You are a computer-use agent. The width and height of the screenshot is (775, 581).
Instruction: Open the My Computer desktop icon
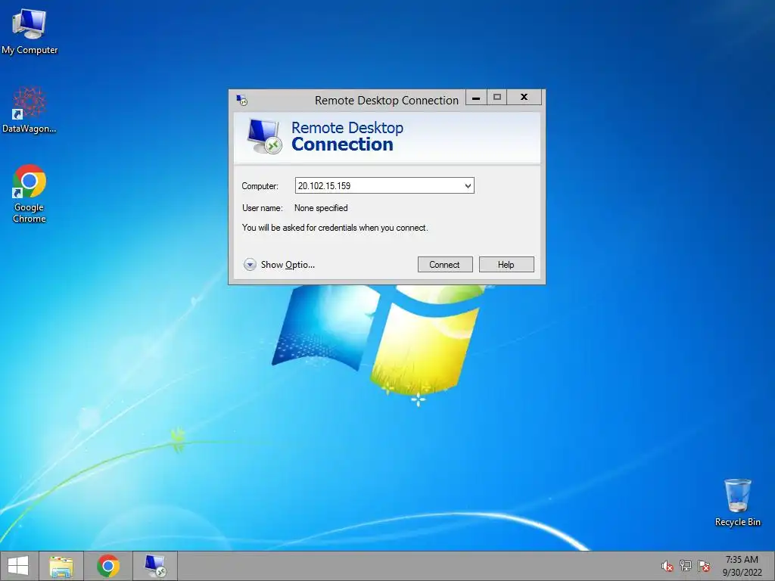click(30, 30)
